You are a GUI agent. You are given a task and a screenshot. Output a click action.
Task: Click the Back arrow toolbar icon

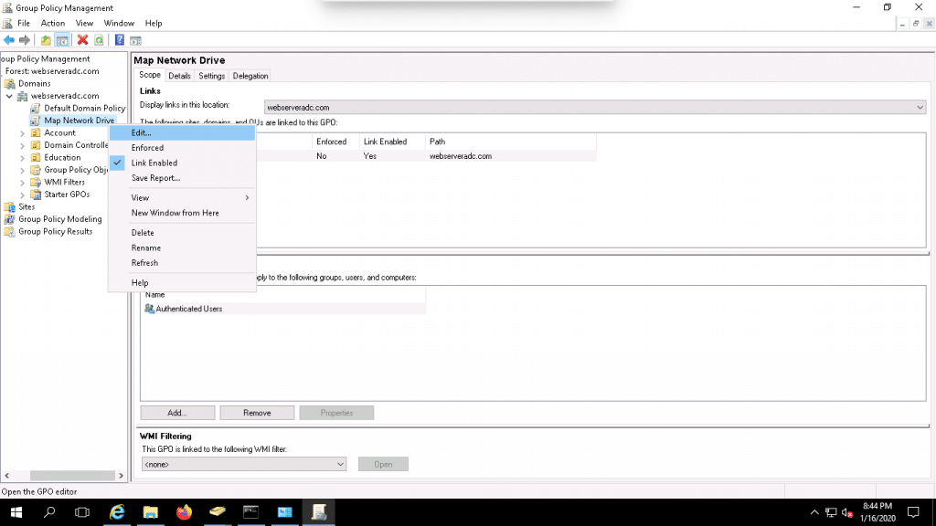pyautogui.click(x=9, y=40)
